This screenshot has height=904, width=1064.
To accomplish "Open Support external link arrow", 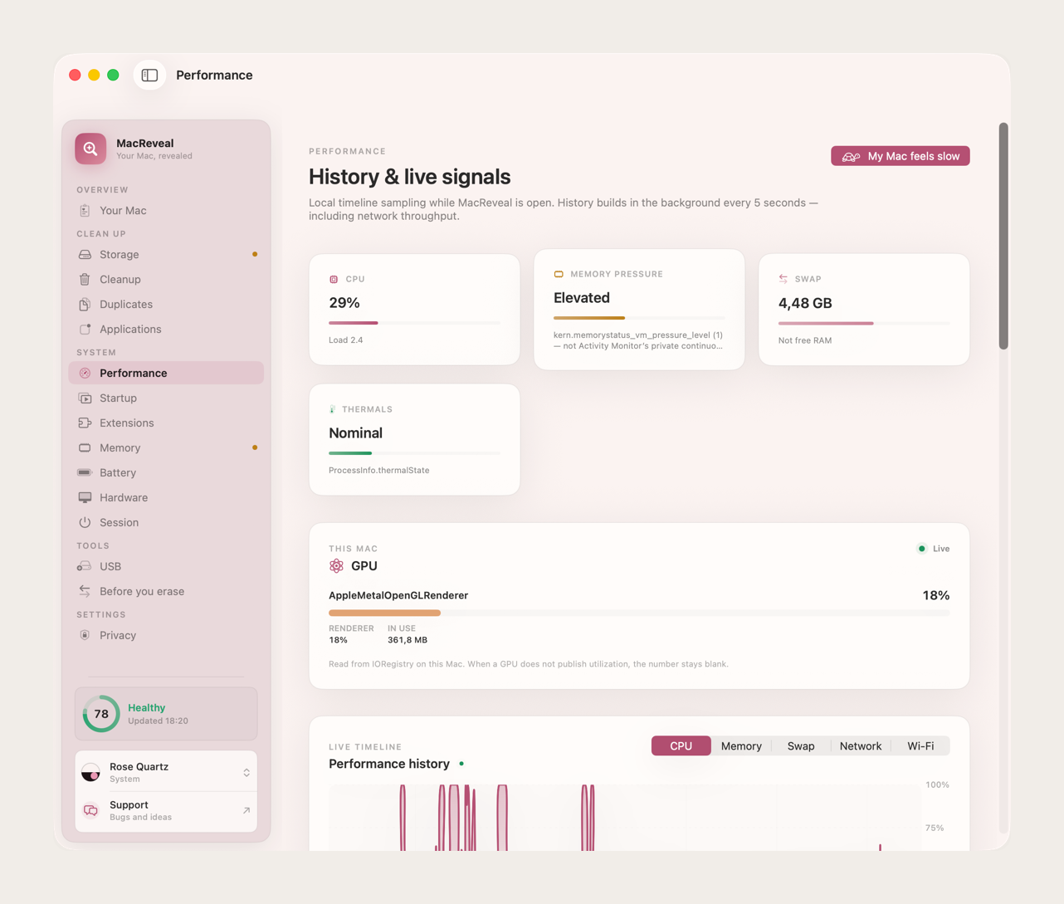I will coord(246,811).
